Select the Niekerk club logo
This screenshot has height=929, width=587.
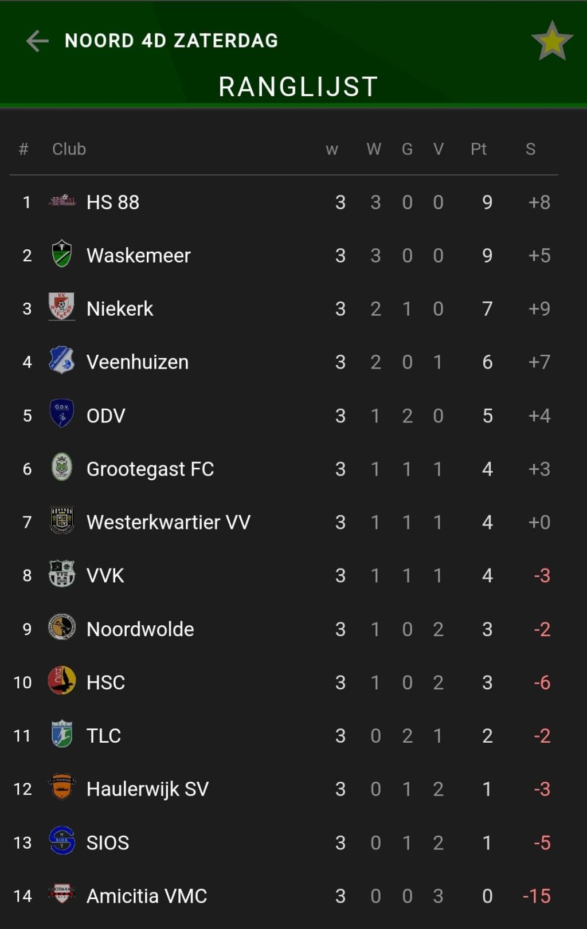(x=62, y=307)
